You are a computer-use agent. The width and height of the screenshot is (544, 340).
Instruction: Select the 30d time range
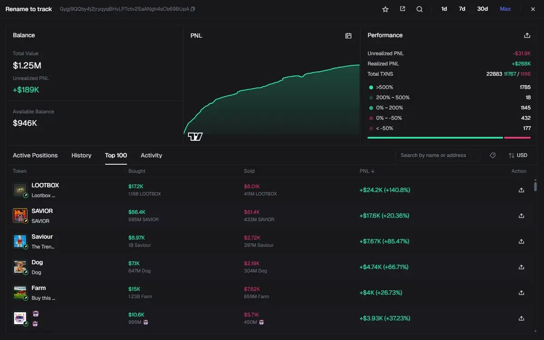tap(482, 9)
